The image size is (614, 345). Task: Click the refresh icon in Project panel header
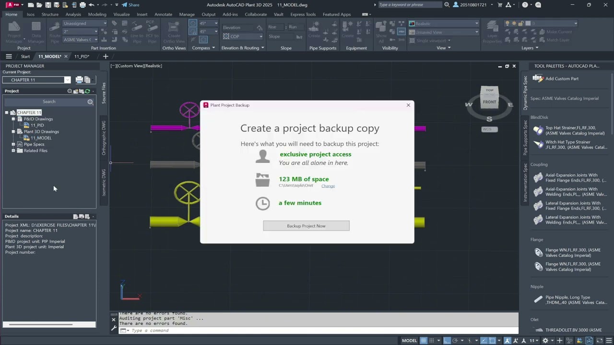(x=87, y=91)
